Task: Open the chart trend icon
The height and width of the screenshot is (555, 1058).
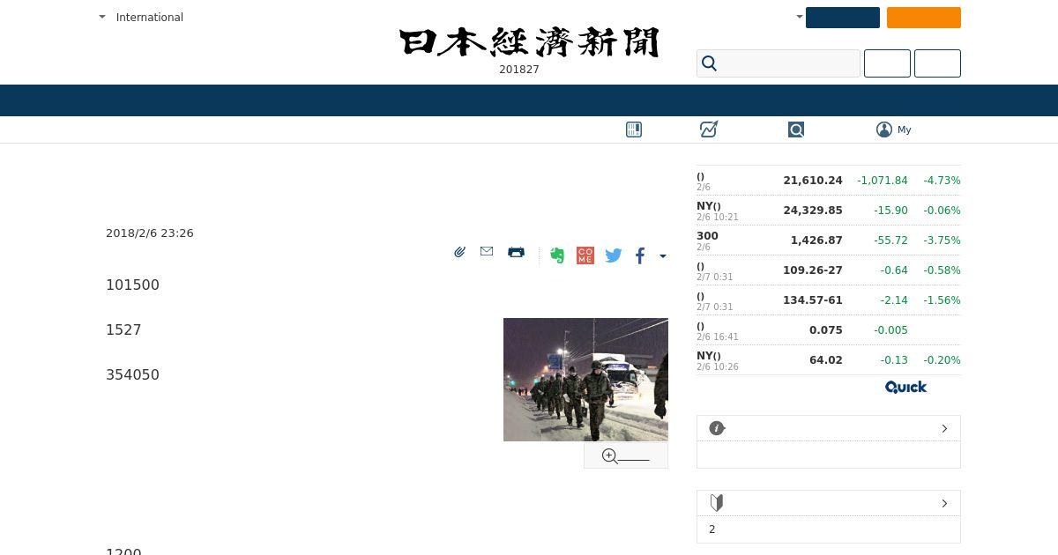Action: click(x=709, y=129)
